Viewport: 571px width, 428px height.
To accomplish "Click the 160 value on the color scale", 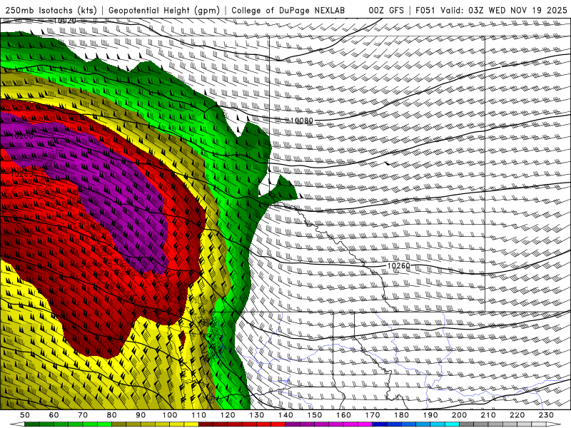I will pos(343,415).
